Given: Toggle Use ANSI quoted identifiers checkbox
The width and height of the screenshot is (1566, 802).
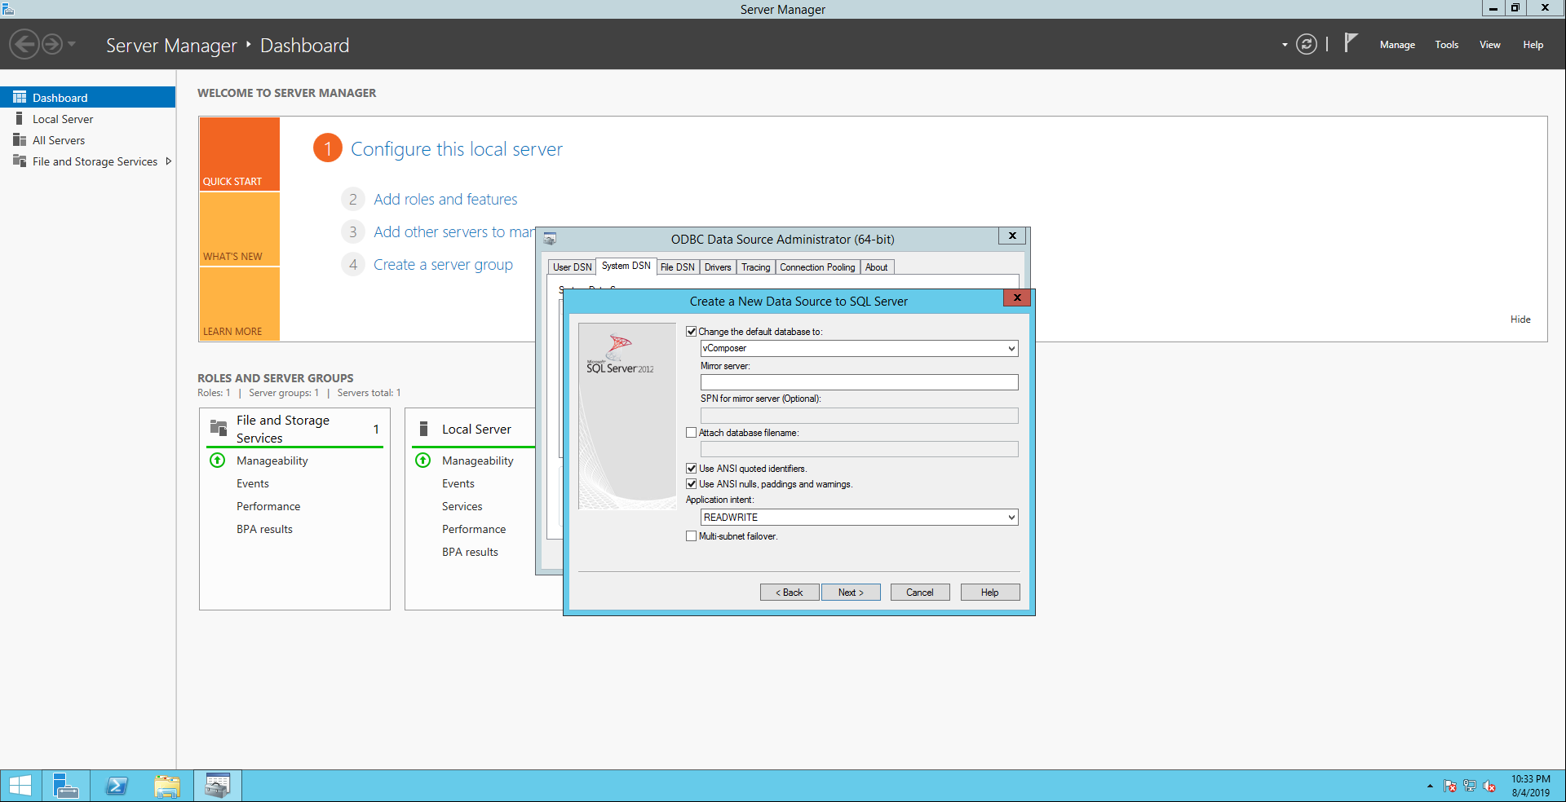Looking at the screenshot, I should pos(692,469).
